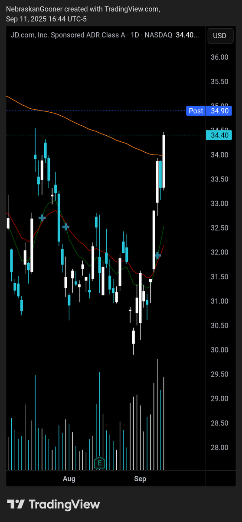The image size is (242, 522).
Task: Click the 29.50 price axis label
Action: click(x=219, y=374)
